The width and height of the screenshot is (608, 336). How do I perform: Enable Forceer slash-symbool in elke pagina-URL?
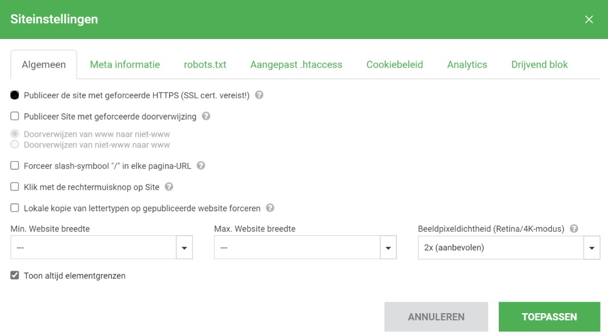[x=15, y=166]
